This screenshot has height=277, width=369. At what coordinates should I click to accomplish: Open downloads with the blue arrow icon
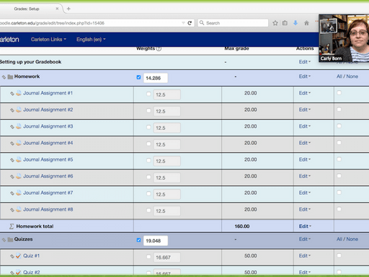(295, 23)
